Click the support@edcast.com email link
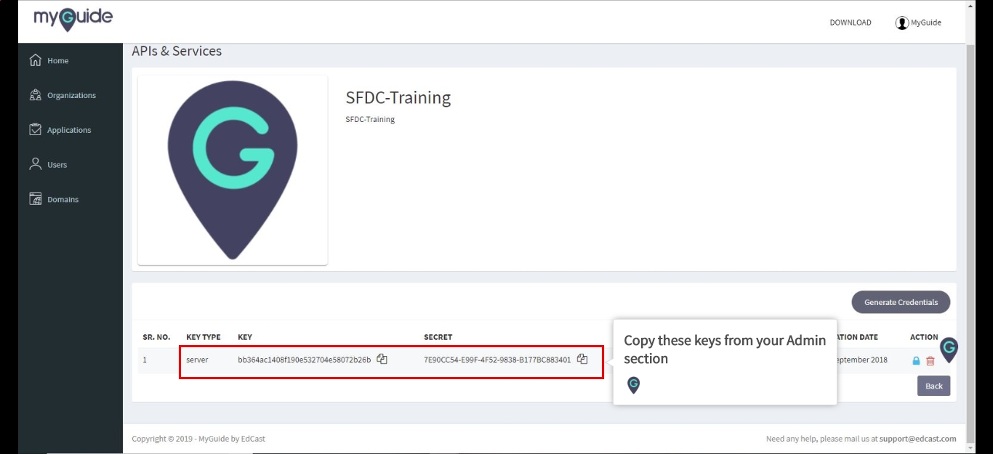 917,439
